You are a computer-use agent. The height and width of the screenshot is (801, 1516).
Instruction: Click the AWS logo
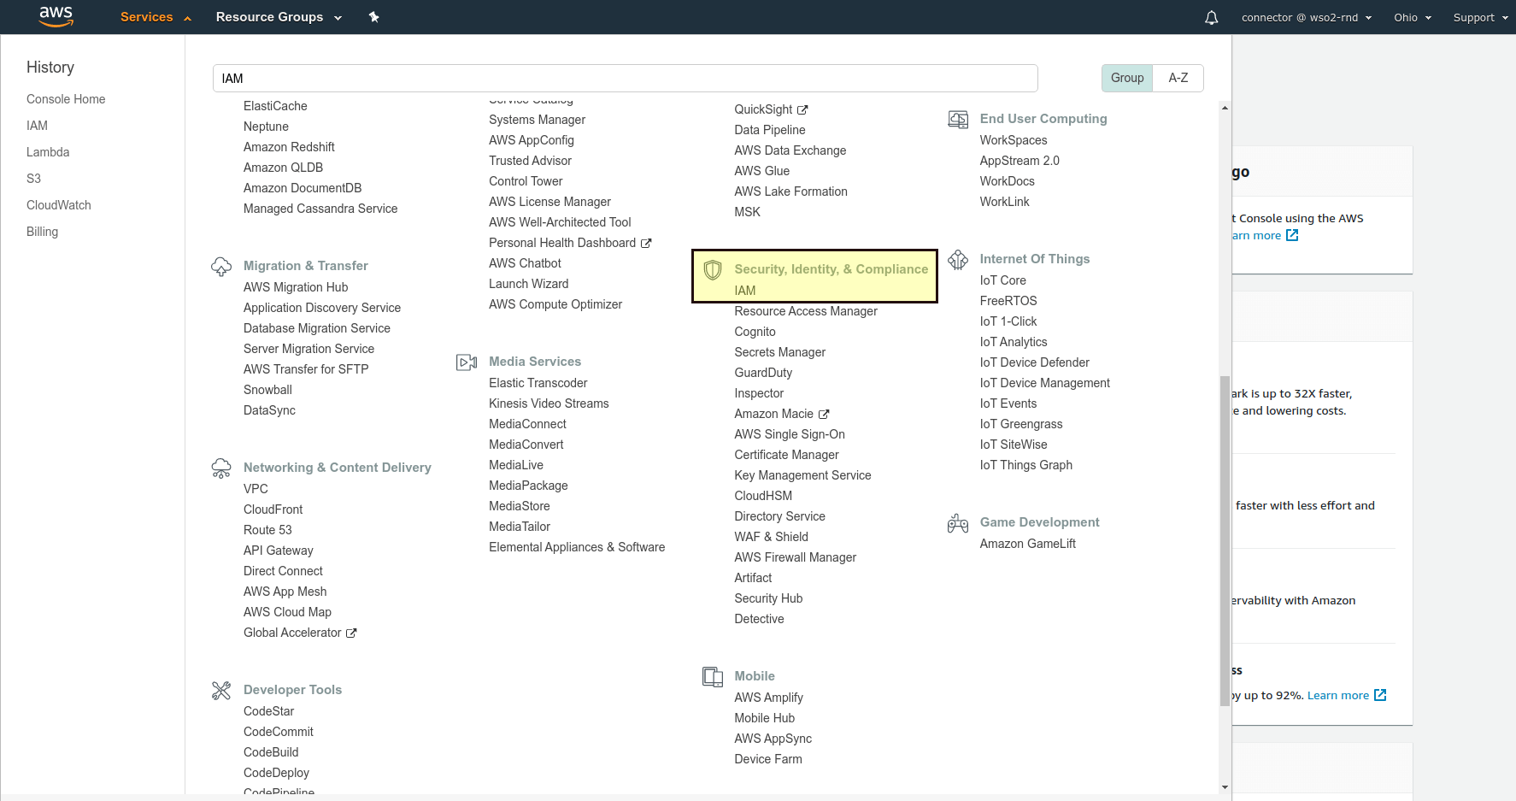(56, 16)
